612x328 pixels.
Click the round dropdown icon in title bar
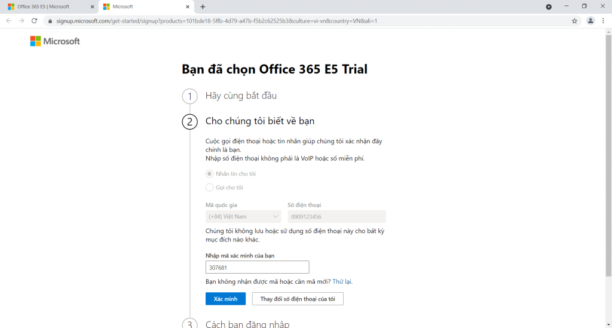549,7
